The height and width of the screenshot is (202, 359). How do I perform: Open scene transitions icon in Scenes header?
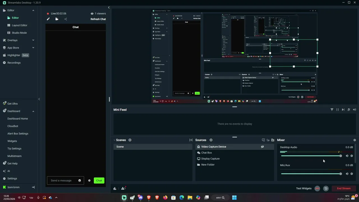[x=191, y=140]
